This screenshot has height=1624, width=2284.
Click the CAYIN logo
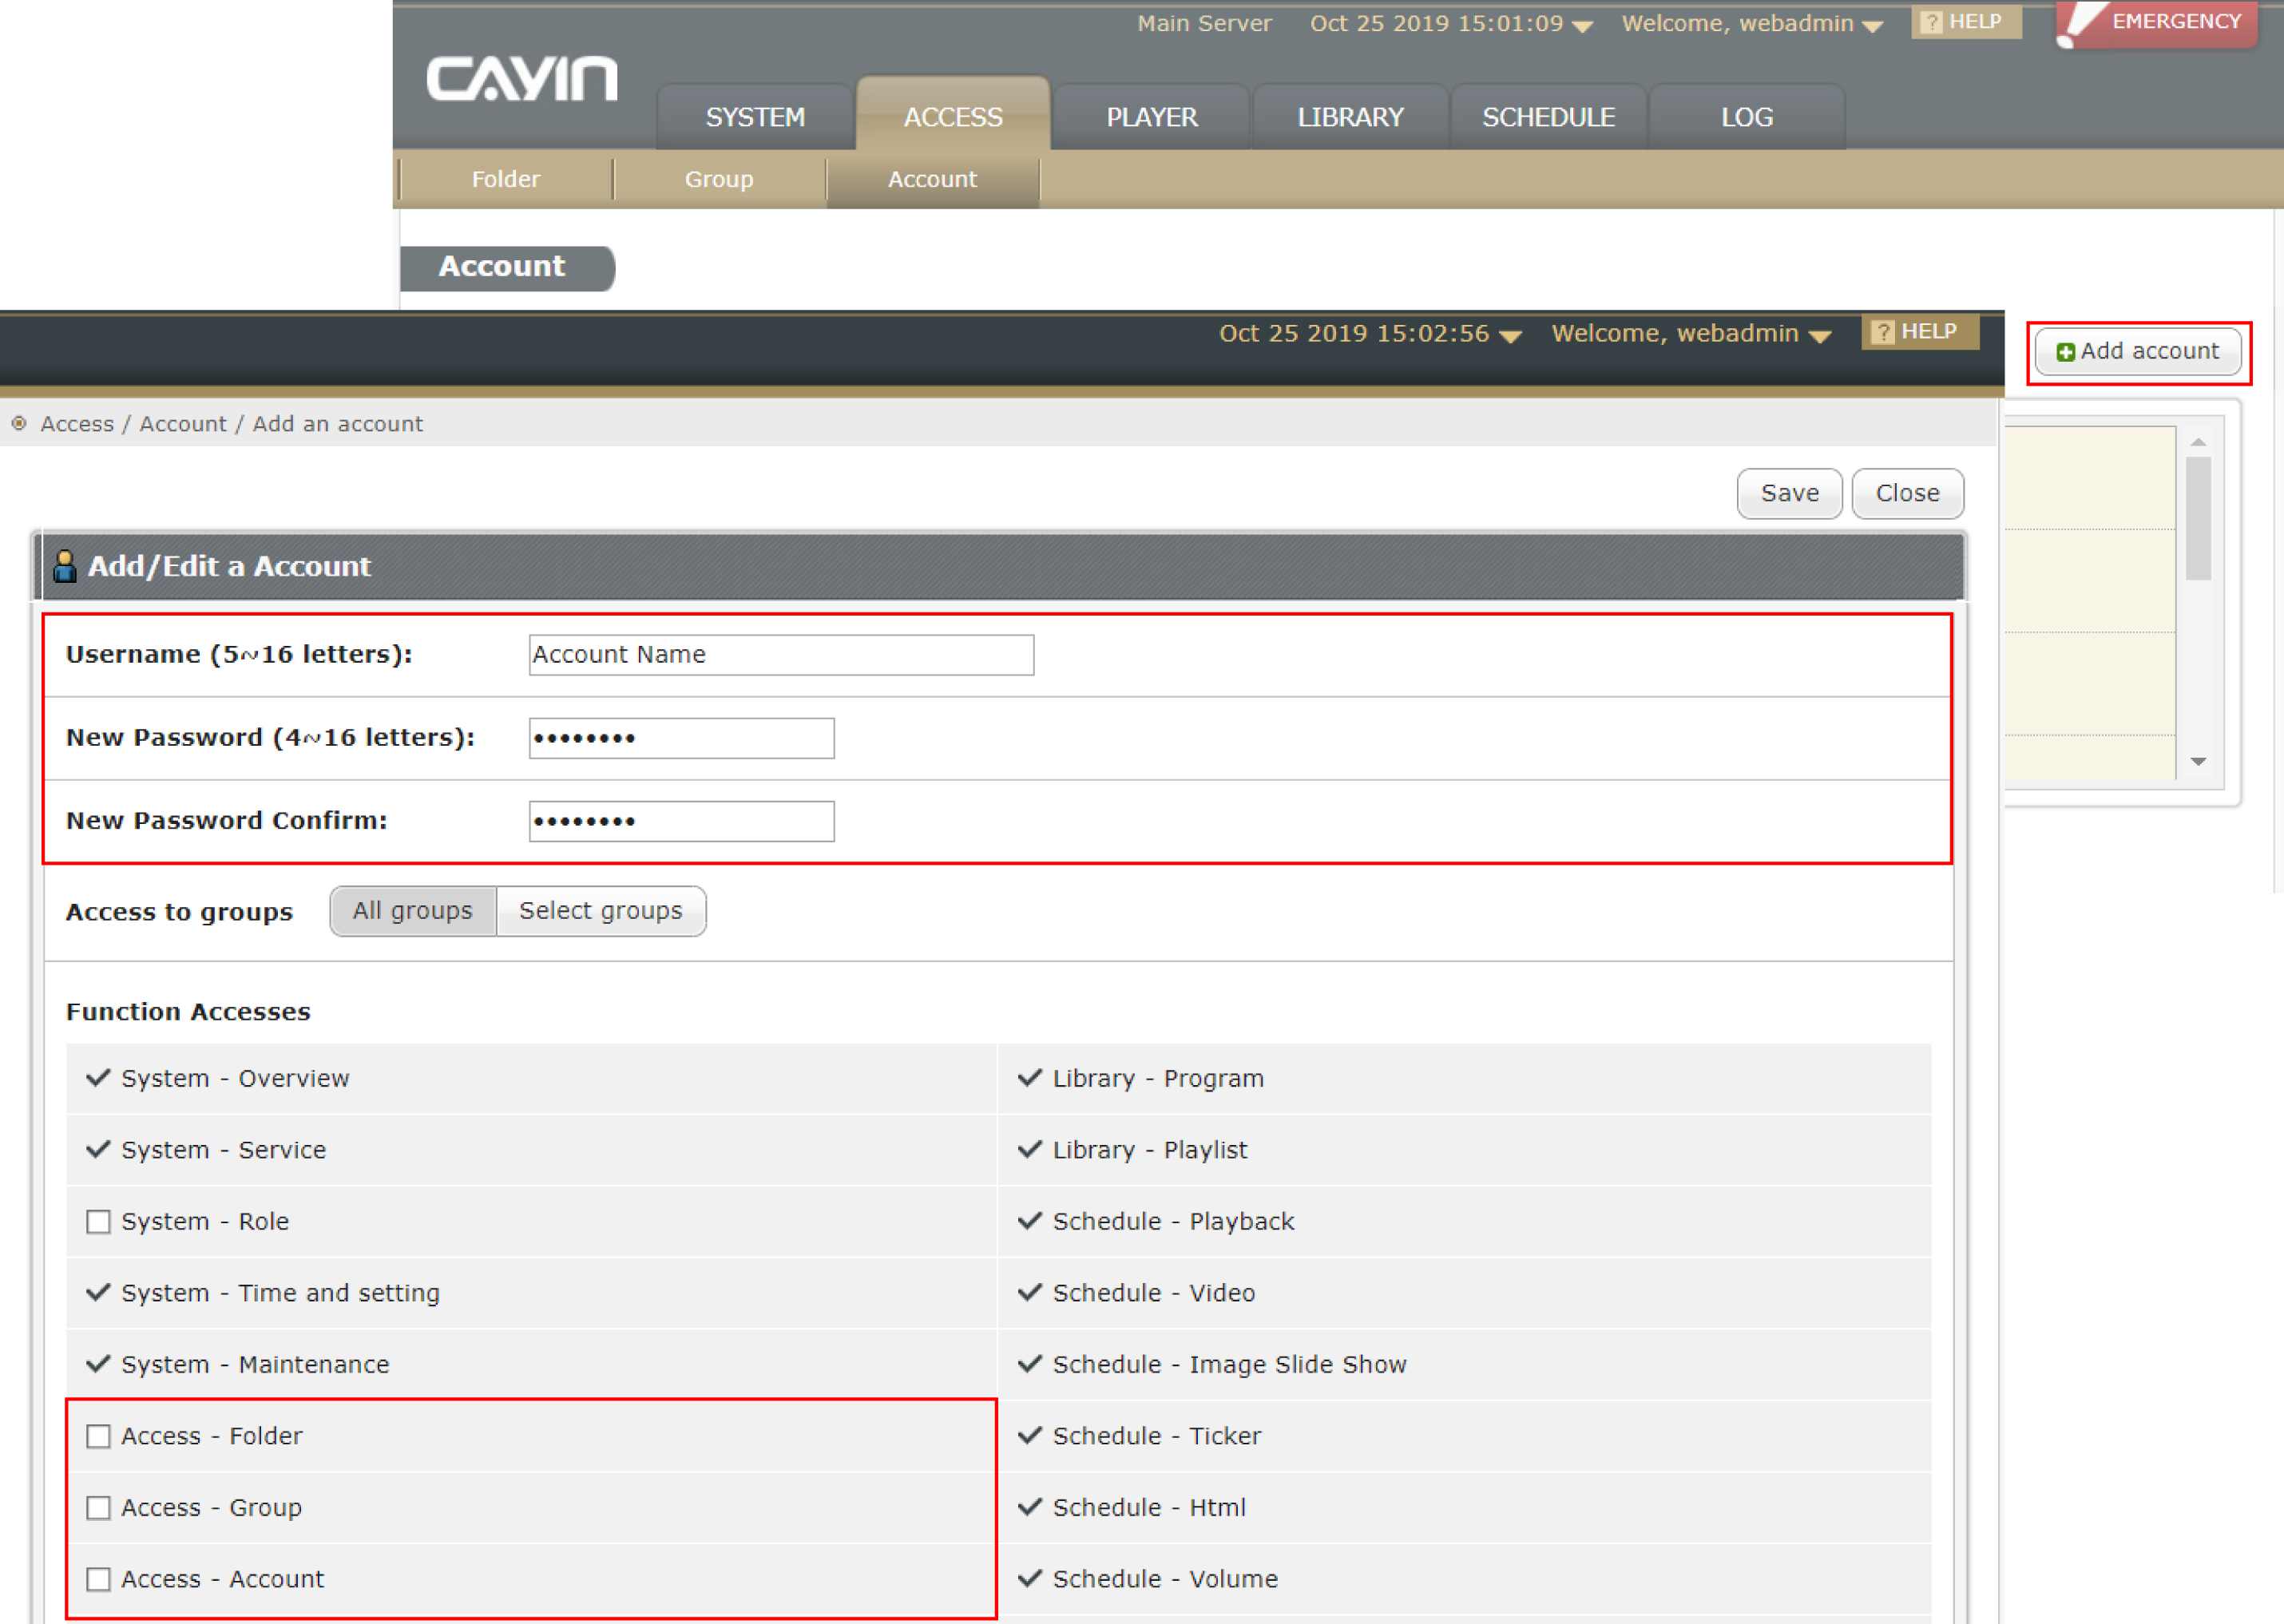[521, 79]
